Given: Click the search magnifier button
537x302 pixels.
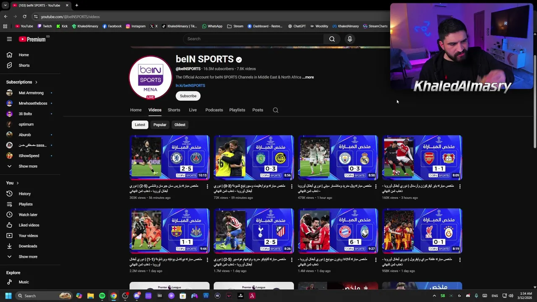Looking at the screenshot, I should (332, 39).
